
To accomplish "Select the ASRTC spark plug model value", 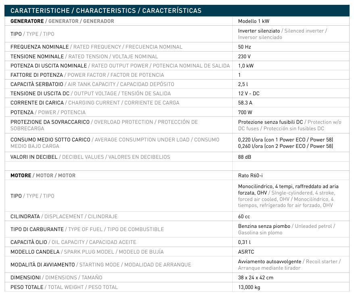I will [x=246, y=252].
